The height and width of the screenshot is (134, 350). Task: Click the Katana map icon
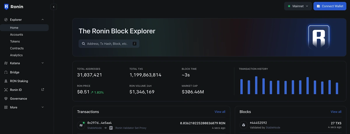coord(6,63)
